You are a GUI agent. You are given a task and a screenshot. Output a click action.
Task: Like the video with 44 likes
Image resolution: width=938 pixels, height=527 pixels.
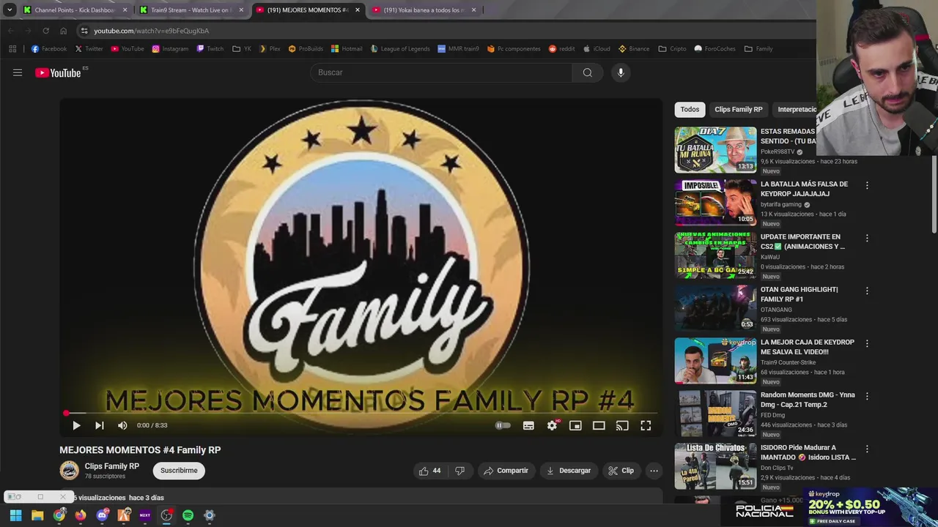pos(430,471)
